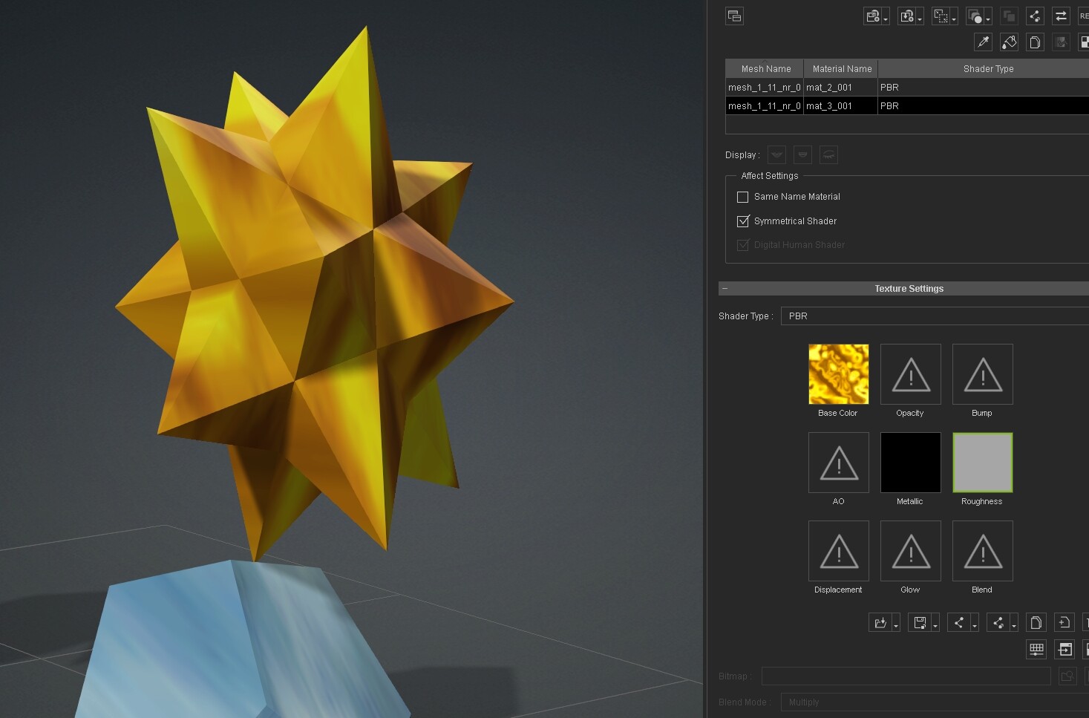Select the eyedropper material picker tool

click(x=983, y=42)
